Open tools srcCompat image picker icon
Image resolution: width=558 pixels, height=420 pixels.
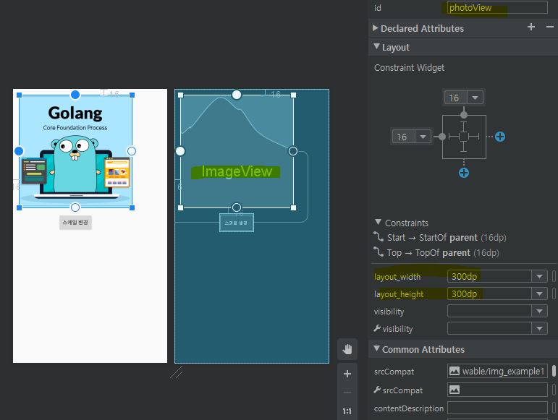pos(455,390)
